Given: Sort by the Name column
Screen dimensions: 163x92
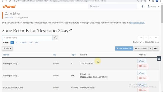Looking at the screenshot, I should click(6, 55).
